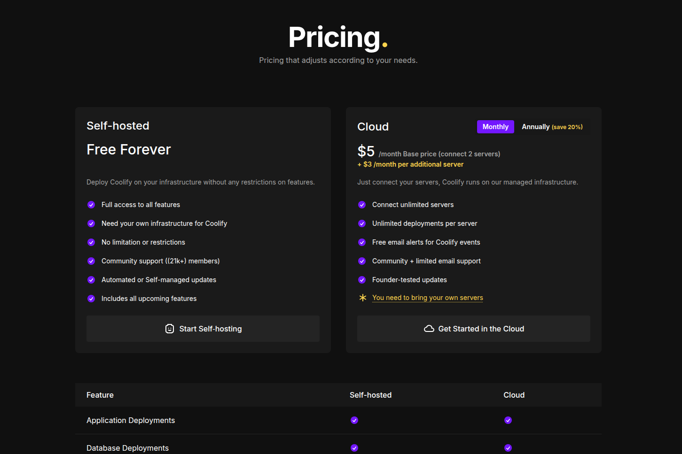The width and height of the screenshot is (682, 454).
Task: Click the Self-hosted column header in table
Action: click(x=371, y=395)
